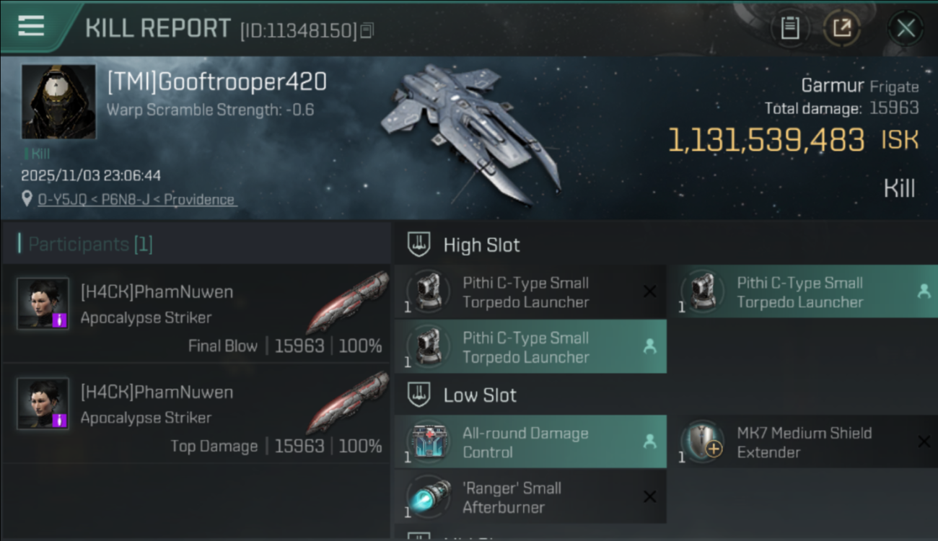Click the dropped Torpedo Launcher in right column
Screen dimensions: 938x541
(804, 292)
